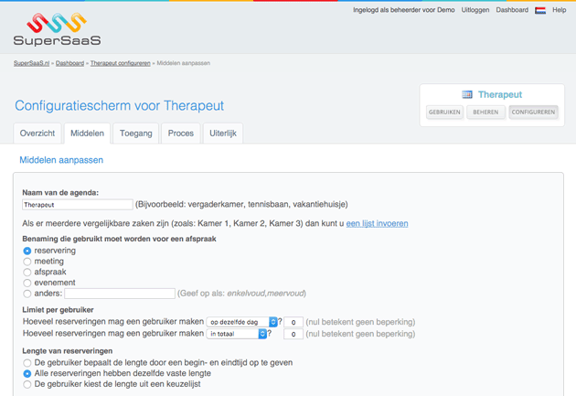The height and width of the screenshot is (396, 576).
Task: Click the 'een lijst invoeren' link
Action: coord(377,223)
